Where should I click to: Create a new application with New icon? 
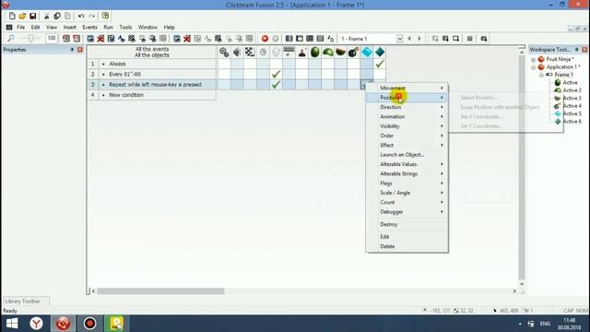coord(12,16)
